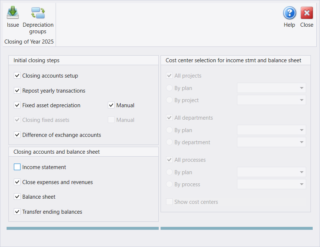Open the By department dropdown

271,142
